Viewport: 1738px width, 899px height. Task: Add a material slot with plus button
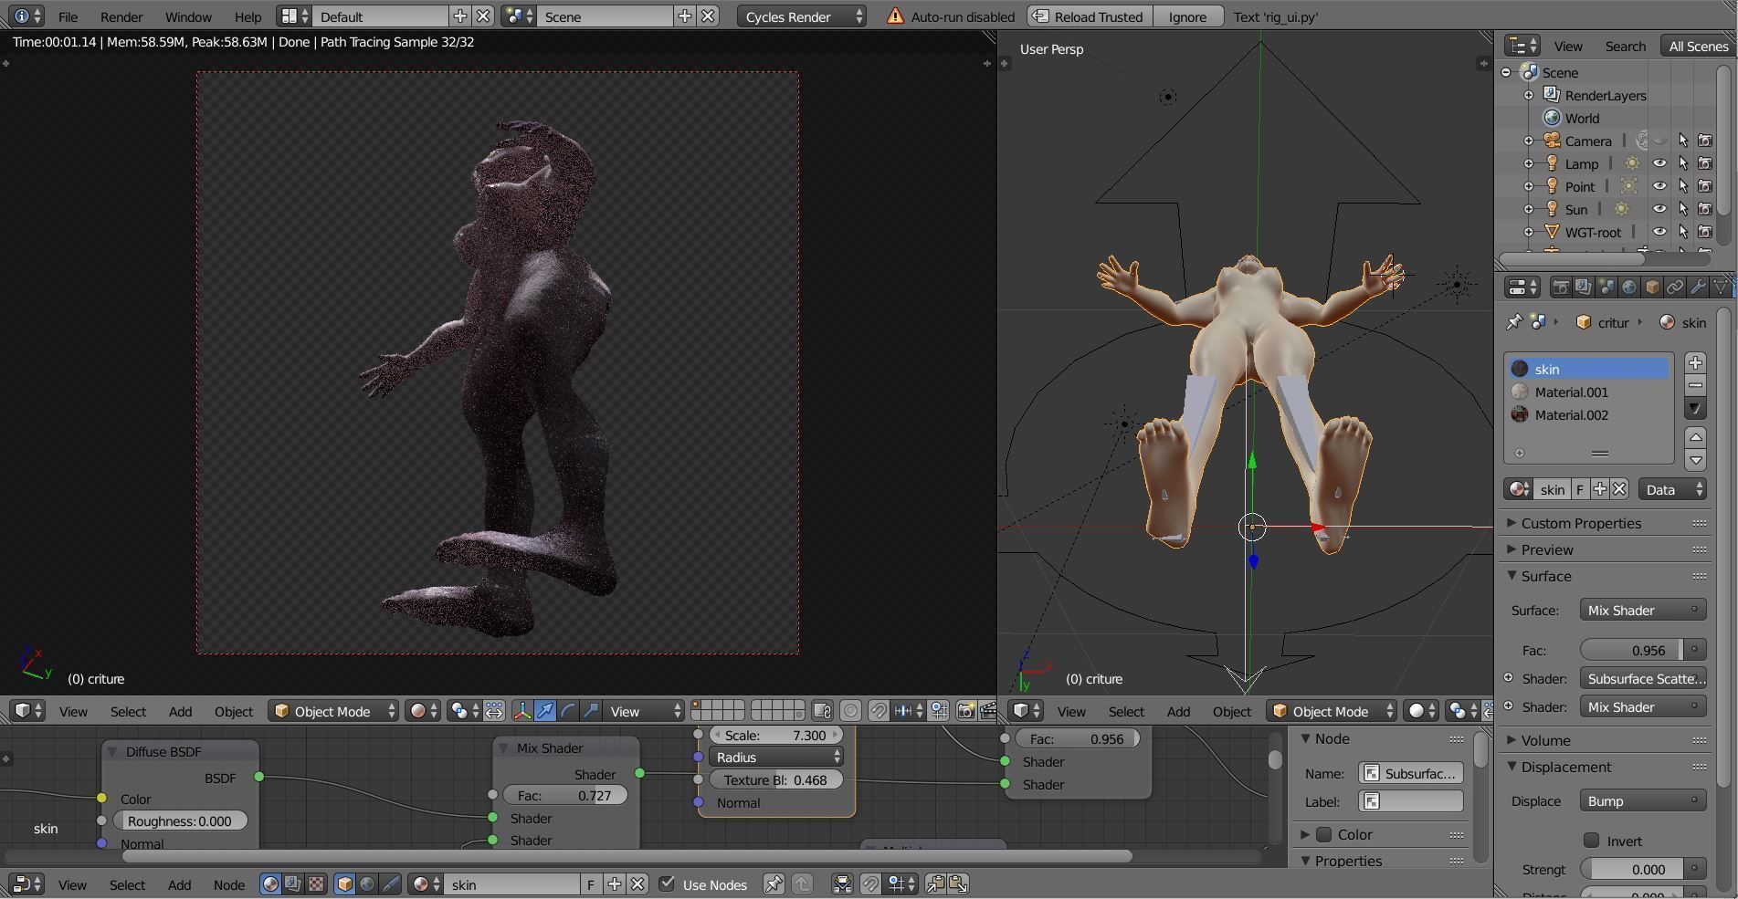pyautogui.click(x=1695, y=363)
